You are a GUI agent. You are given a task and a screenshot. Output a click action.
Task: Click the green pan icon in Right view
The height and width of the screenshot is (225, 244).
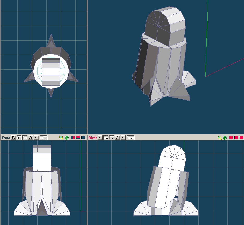[225, 137]
